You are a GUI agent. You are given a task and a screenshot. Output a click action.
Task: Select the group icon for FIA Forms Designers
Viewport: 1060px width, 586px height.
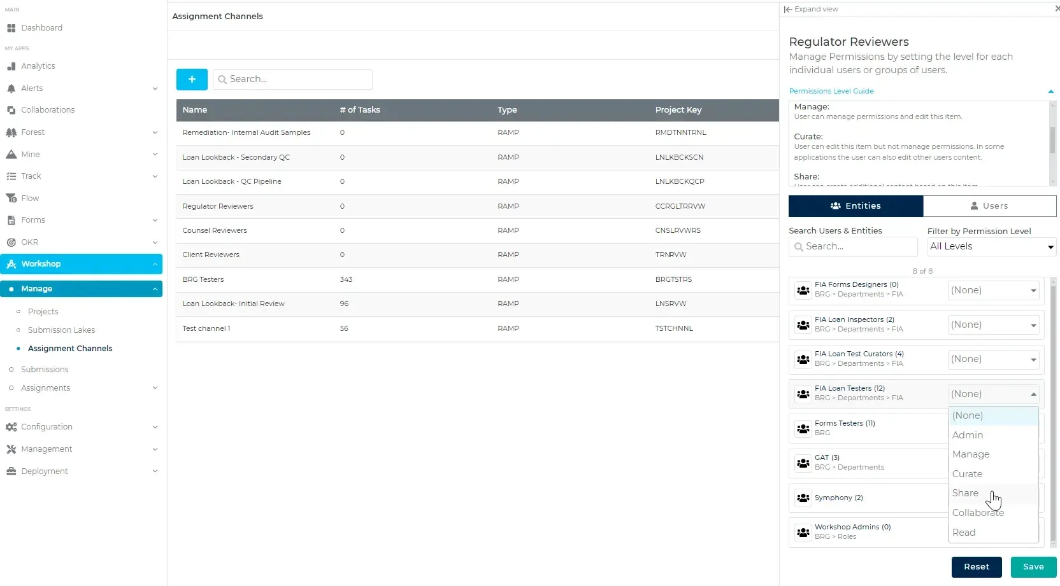click(x=803, y=290)
